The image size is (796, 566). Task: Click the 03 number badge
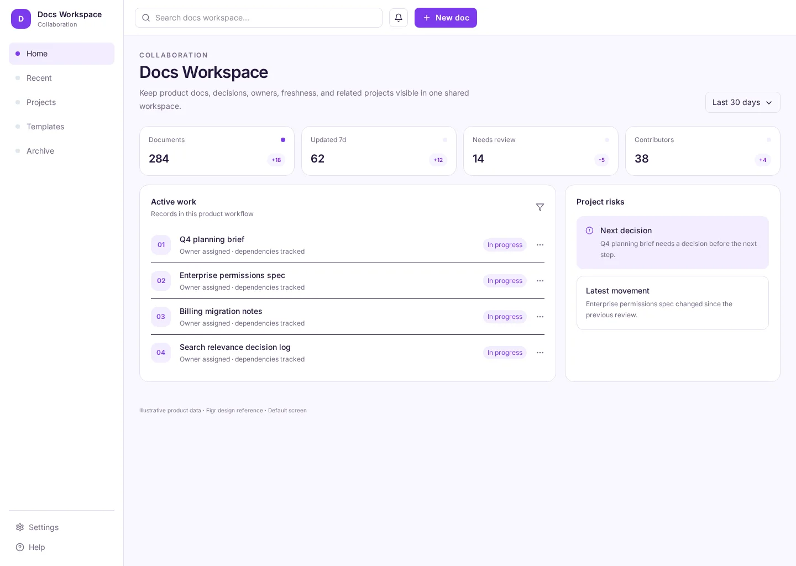point(161,317)
